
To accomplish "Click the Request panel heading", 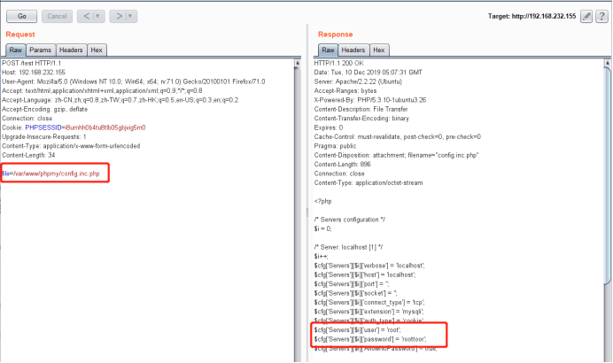I will pos(20,35).
